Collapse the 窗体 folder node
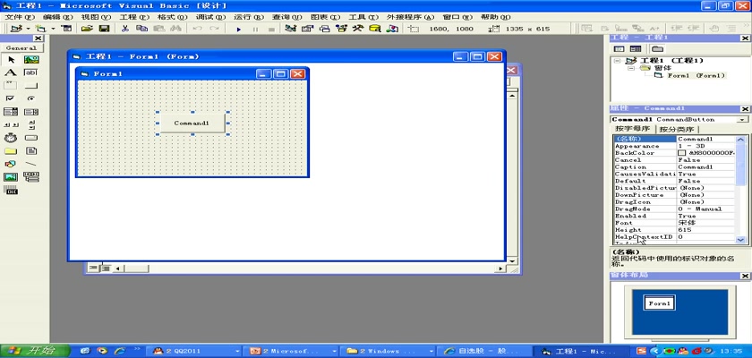The width and height of the screenshot is (752, 358). (x=630, y=68)
